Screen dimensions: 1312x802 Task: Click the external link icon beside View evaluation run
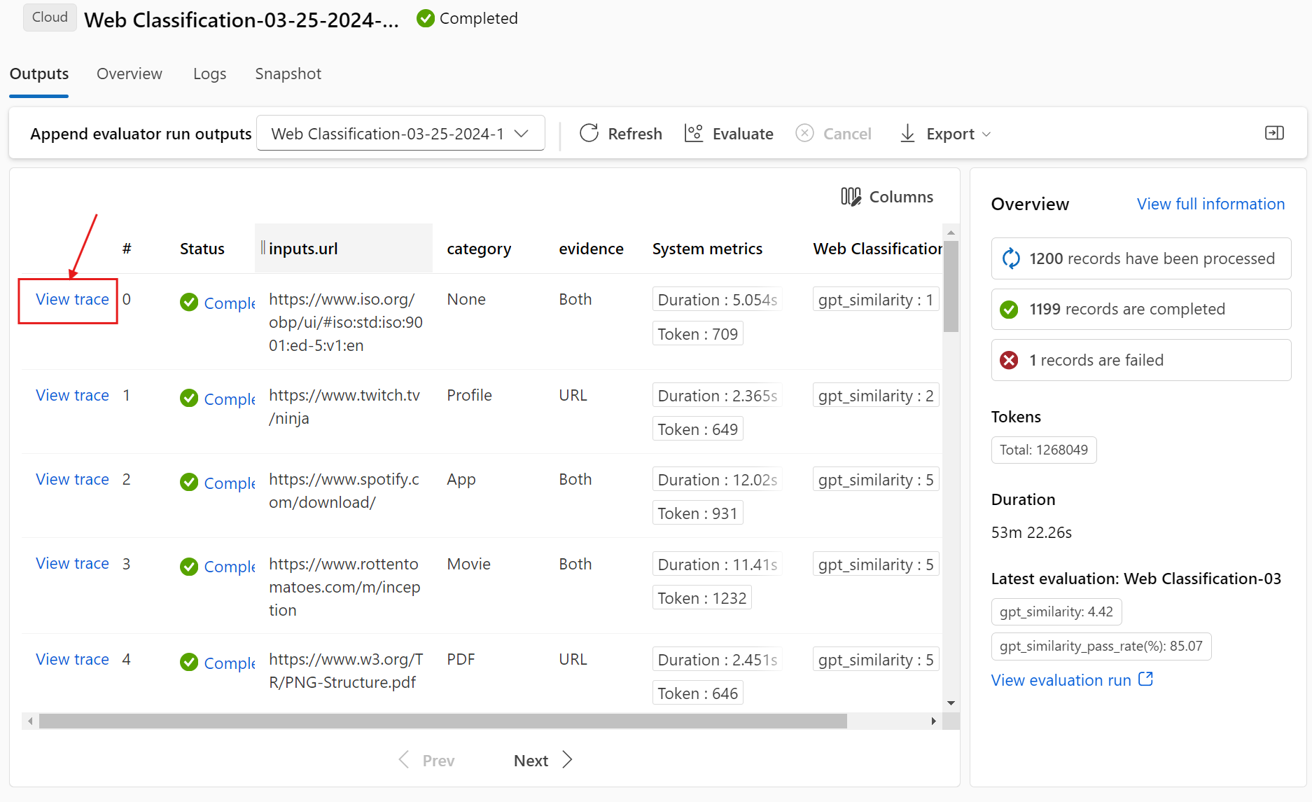1146,679
